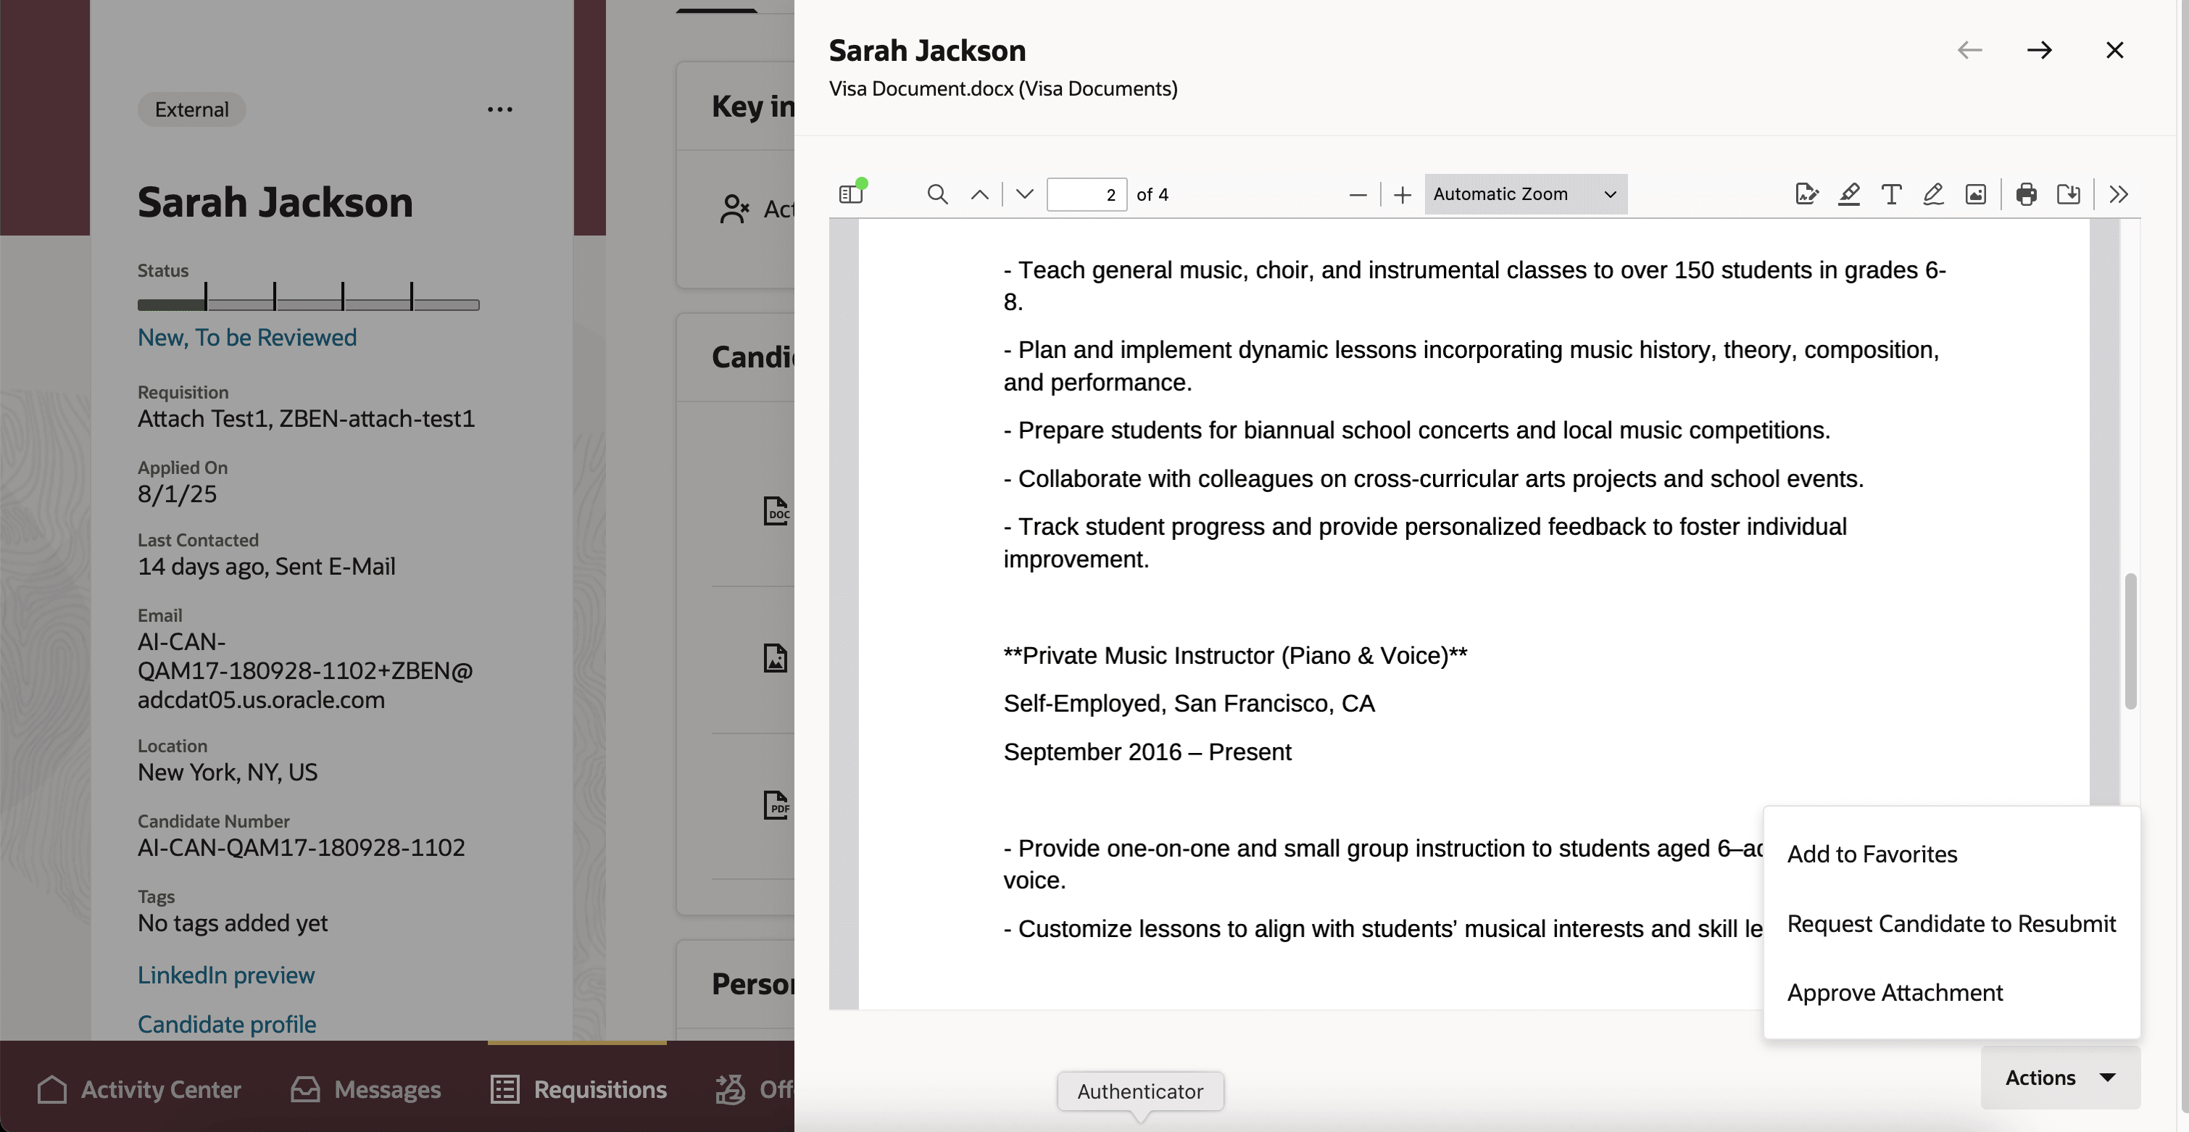This screenshot has width=2189, height=1132.
Task: Open the Automatic Zoom dropdown
Action: tap(1525, 195)
